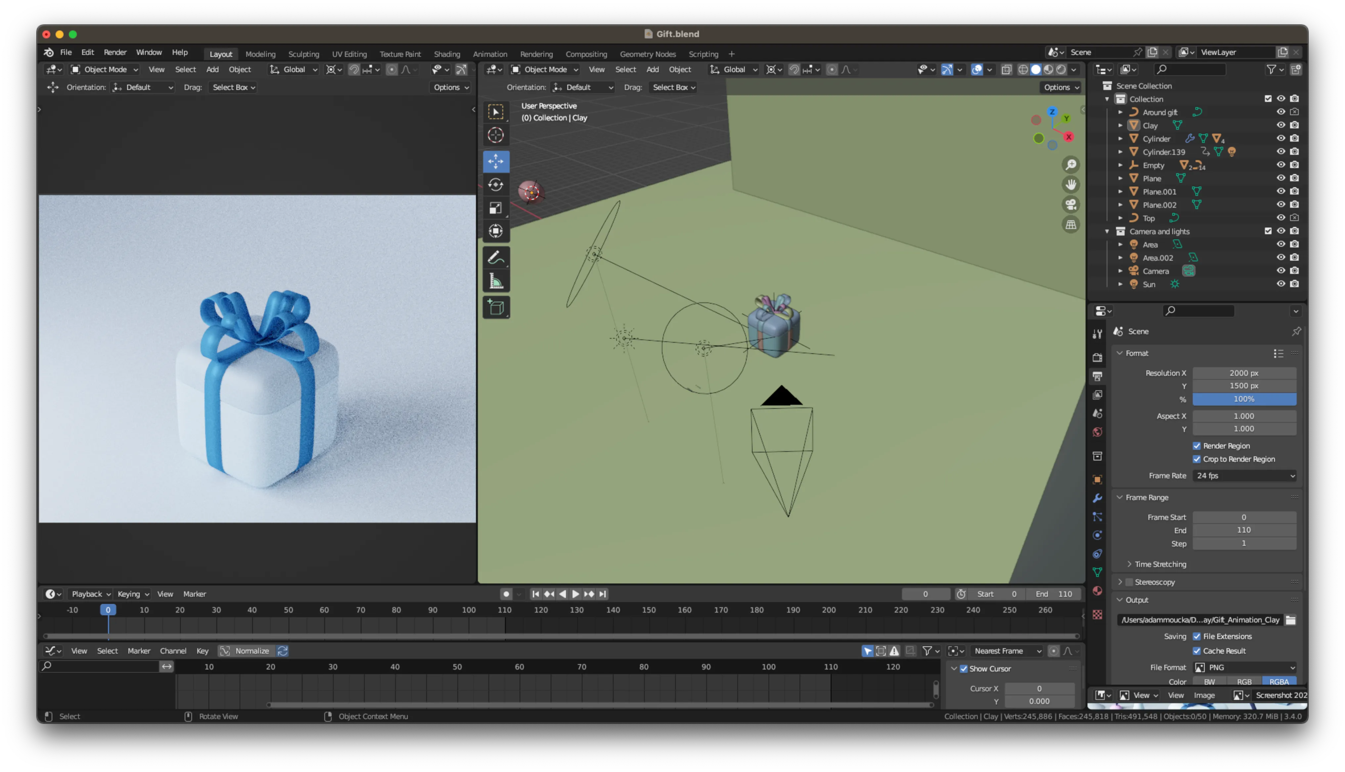Switch to the Shading workspace tab
1345x772 pixels.
(x=447, y=54)
